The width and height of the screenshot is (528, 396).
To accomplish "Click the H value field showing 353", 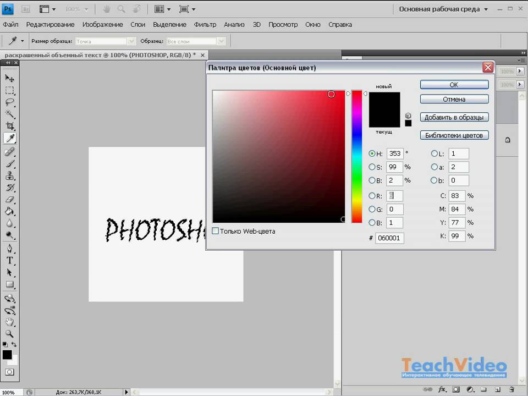I will point(395,153).
